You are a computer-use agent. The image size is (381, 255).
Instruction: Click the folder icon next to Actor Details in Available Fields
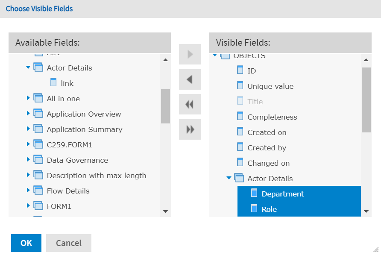[38, 67]
